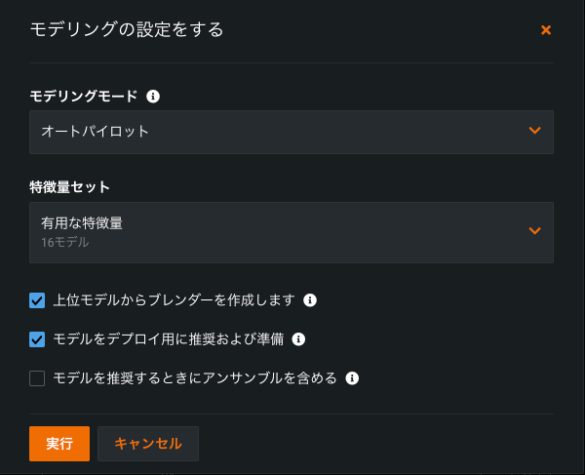Click the キャンセル button
The width and height of the screenshot is (585, 475).
coord(148,444)
